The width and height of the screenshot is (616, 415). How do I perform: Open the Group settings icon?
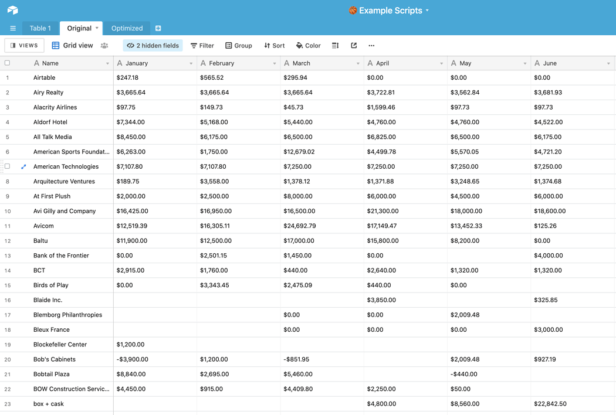[x=238, y=45]
